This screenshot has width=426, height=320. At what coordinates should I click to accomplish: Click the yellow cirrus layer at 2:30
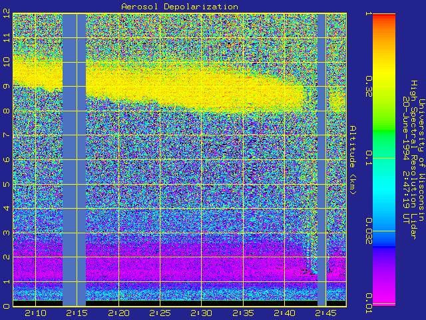pos(202,87)
